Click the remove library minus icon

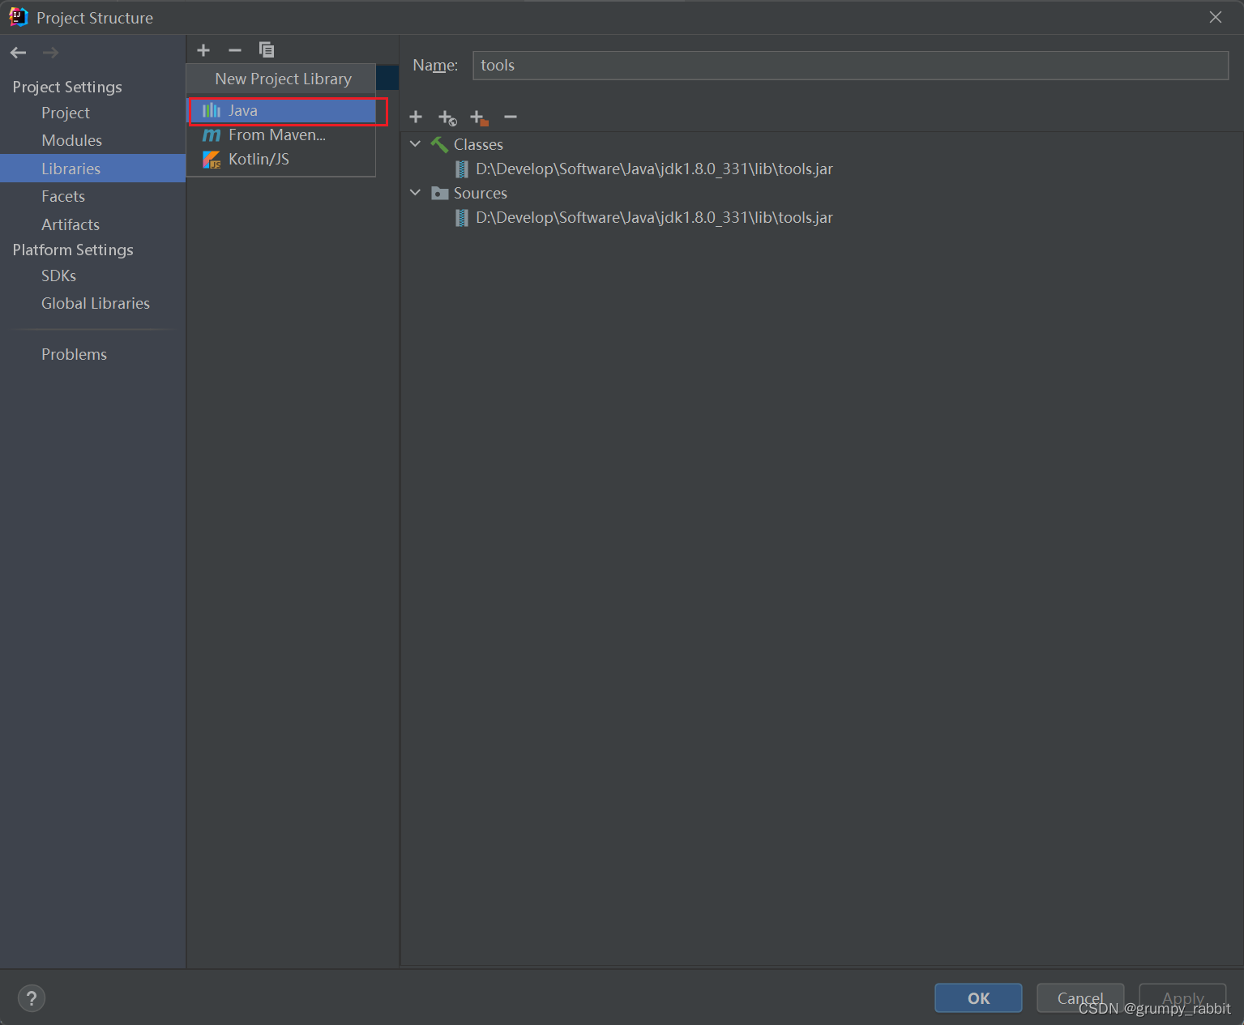pos(235,50)
